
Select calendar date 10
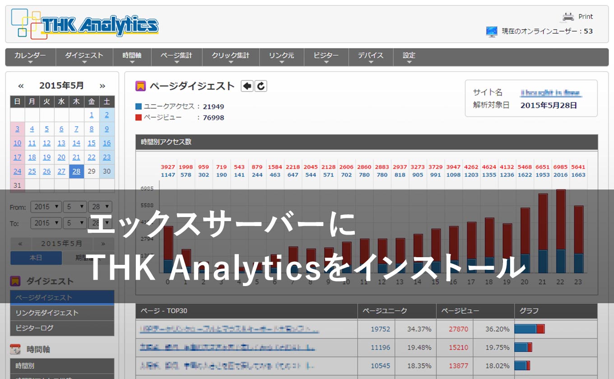click(x=17, y=143)
